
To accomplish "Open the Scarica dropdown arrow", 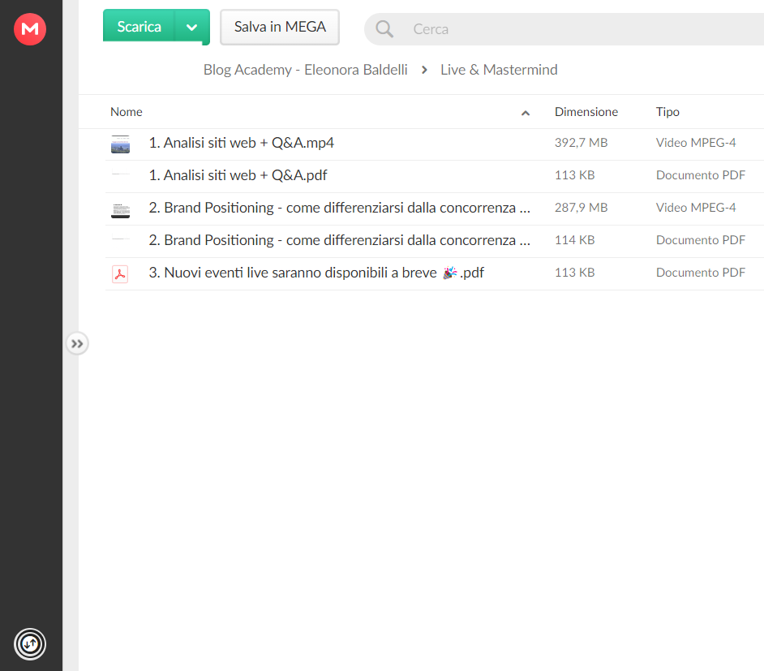I will (x=192, y=28).
